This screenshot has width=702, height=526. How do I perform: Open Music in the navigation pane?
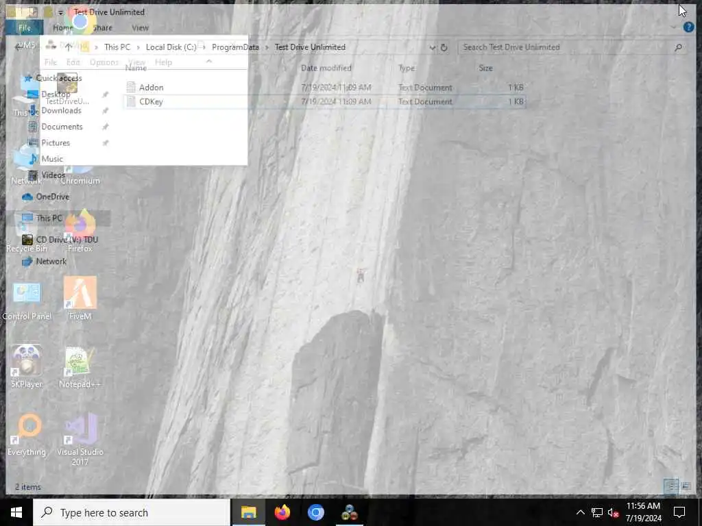(52, 159)
